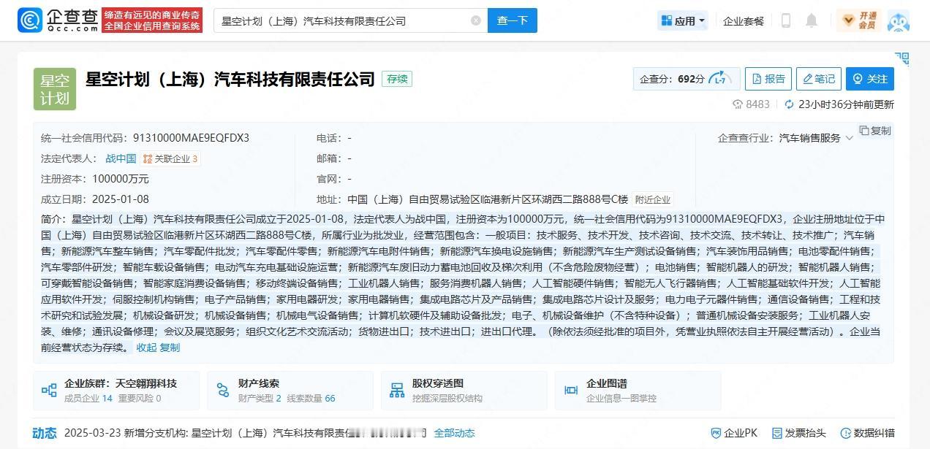This screenshot has width=930, height=449.
Task: Click the 数据纠错 option
Action: coord(867,433)
